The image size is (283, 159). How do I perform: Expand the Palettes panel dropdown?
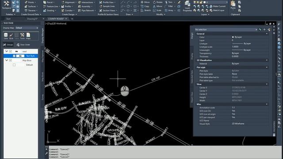pos(11,15)
